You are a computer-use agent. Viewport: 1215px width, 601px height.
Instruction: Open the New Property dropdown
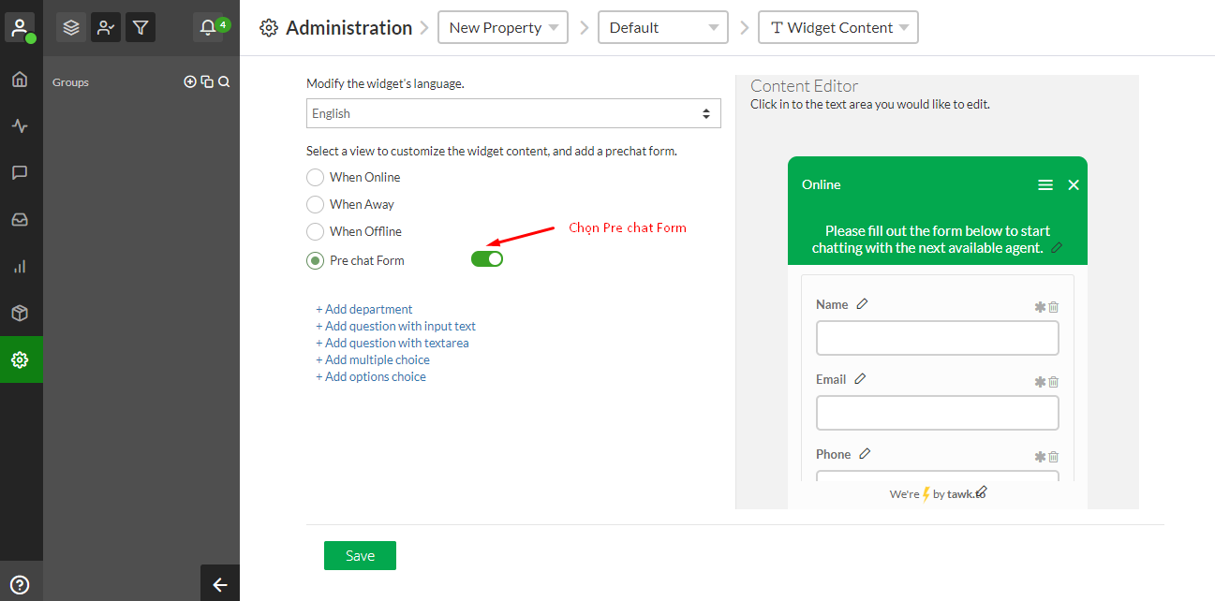click(503, 27)
